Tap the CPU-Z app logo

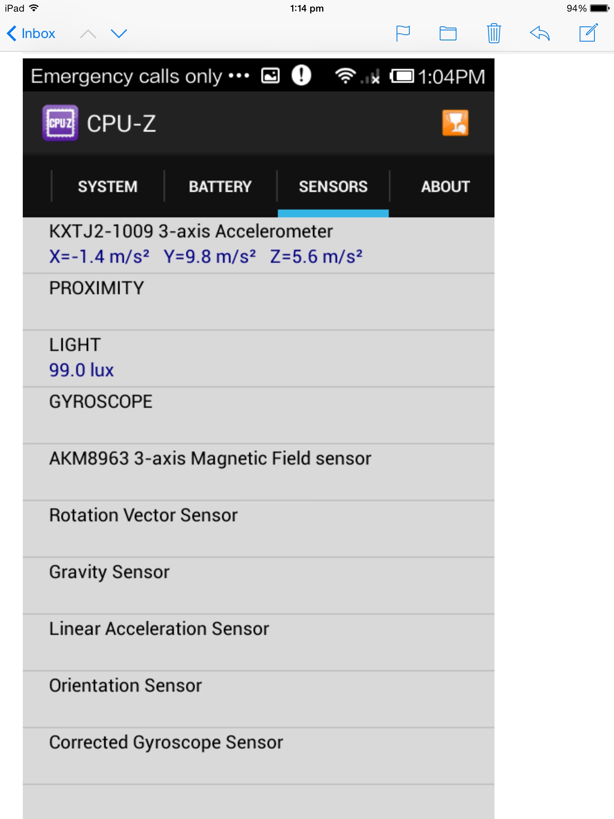(x=60, y=123)
